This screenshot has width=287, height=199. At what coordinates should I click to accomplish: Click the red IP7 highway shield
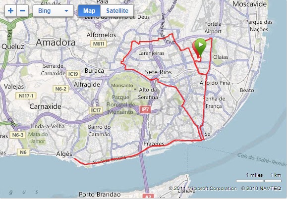click(x=145, y=109)
